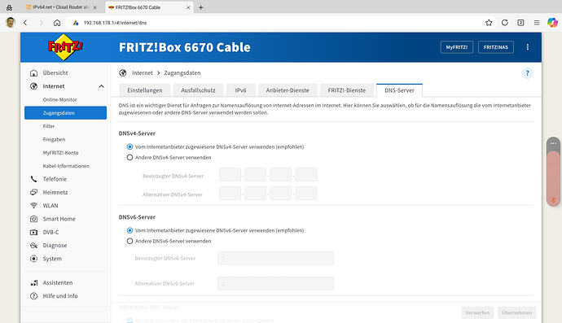This screenshot has width=562, height=323.
Task: Switch to the IPv6 tab
Action: click(240, 90)
